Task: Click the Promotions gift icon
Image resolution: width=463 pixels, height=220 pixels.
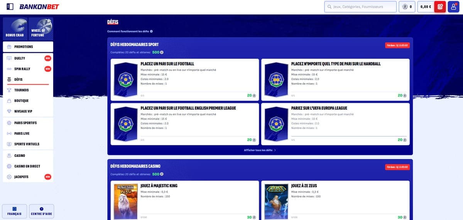Action: (9, 47)
